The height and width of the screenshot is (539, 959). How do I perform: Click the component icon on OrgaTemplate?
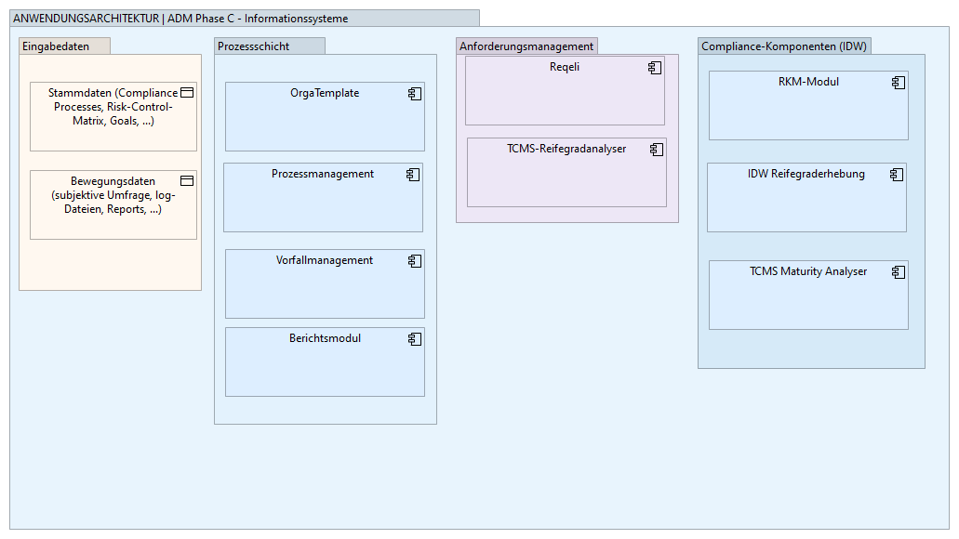tap(415, 94)
